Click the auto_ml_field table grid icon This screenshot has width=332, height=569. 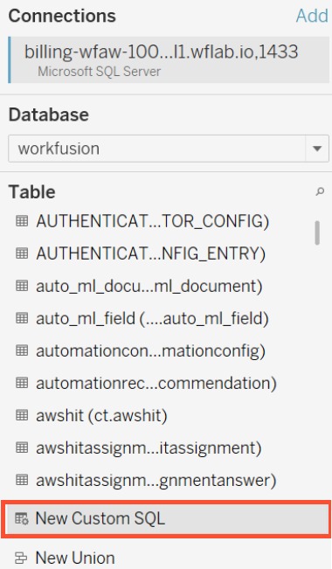point(22,318)
